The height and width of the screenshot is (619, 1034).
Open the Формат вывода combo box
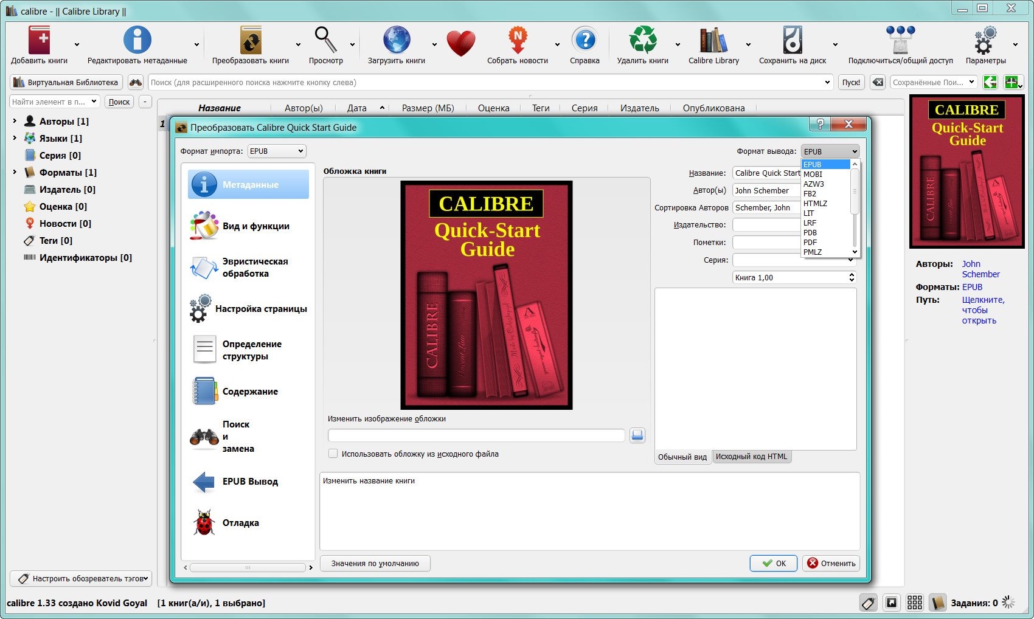pos(830,151)
